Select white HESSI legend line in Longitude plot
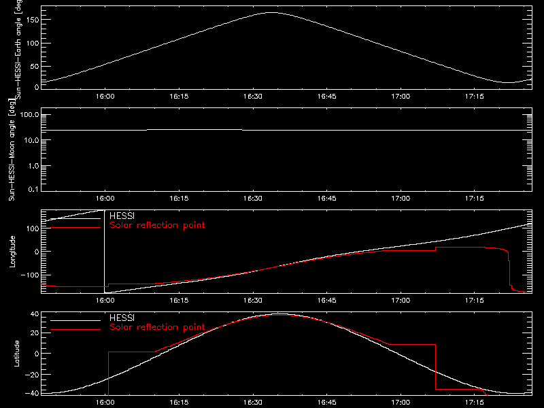The height and width of the screenshot is (408, 544). [x=75, y=218]
